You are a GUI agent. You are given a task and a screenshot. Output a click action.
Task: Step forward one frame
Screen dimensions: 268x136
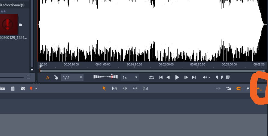tap(186, 77)
